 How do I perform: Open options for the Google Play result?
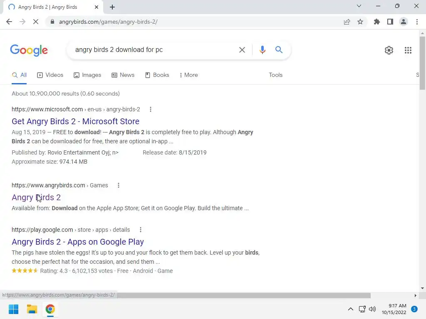pyautogui.click(x=141, y=230)
